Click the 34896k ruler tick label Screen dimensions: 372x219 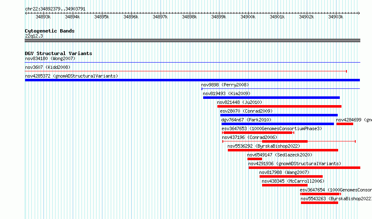click(x=131, y=17)
